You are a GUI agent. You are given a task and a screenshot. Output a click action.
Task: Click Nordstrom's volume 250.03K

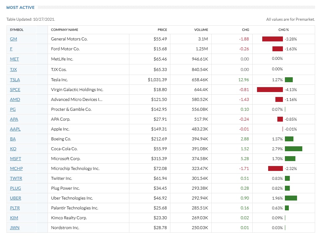[x=200, y=227]
